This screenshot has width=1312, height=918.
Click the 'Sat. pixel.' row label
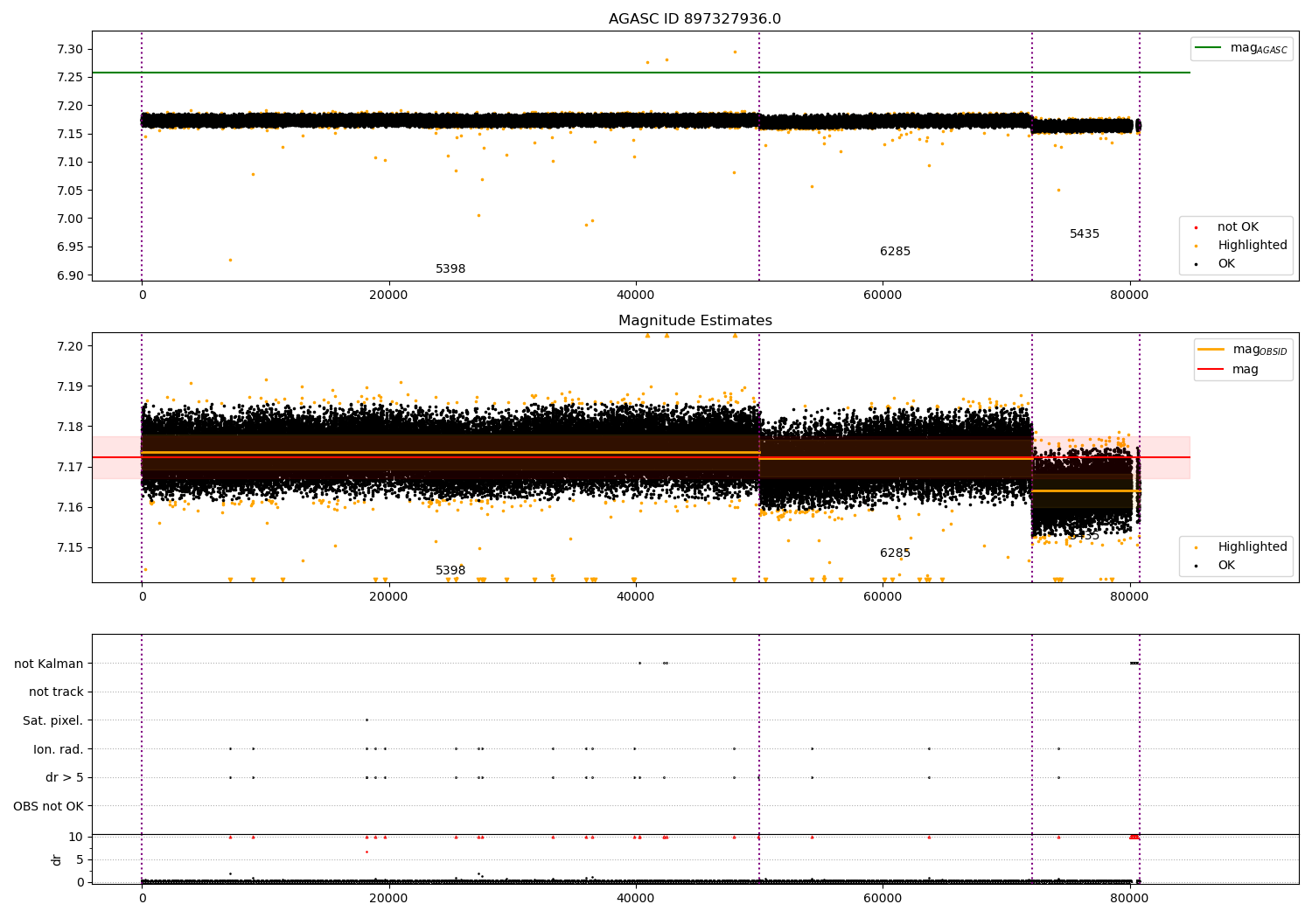point(53,720)
